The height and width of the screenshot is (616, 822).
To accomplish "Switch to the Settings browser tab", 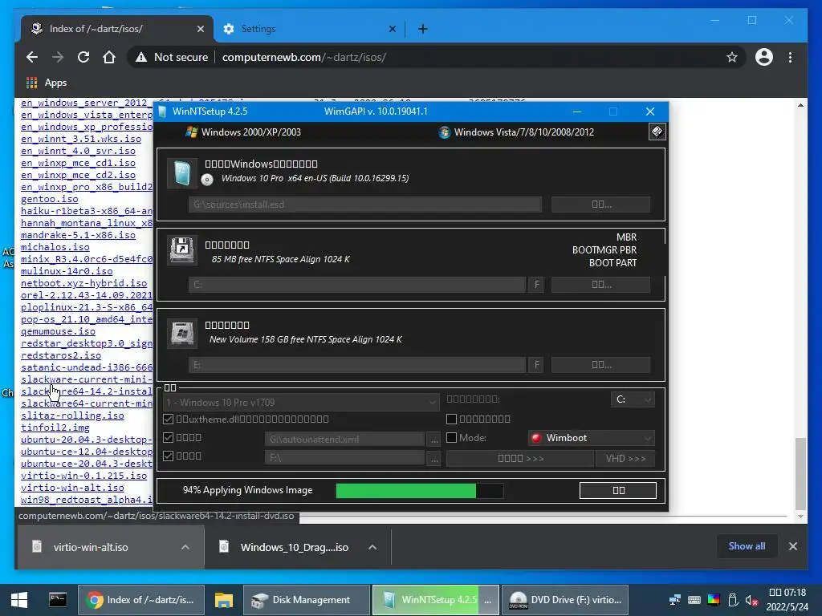I will tap(309, 29).
